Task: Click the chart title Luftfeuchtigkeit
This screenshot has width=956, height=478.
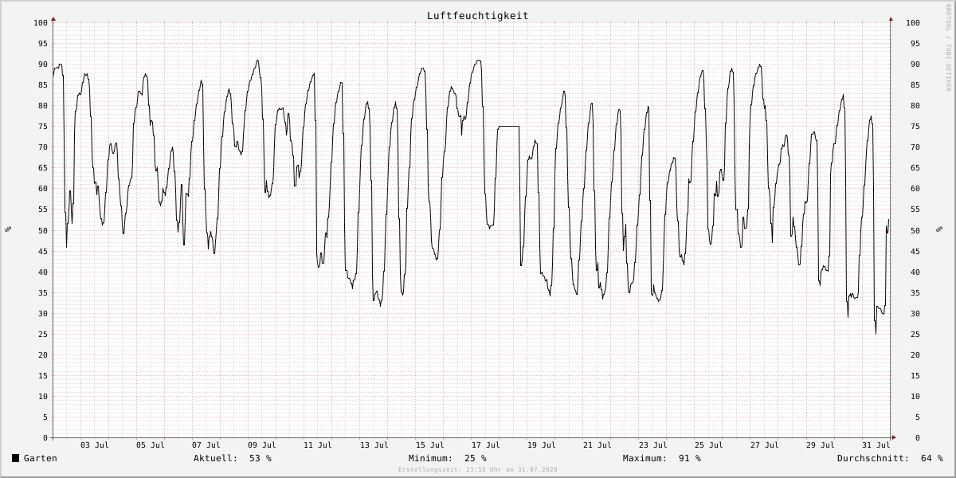Action: point(477,15)
